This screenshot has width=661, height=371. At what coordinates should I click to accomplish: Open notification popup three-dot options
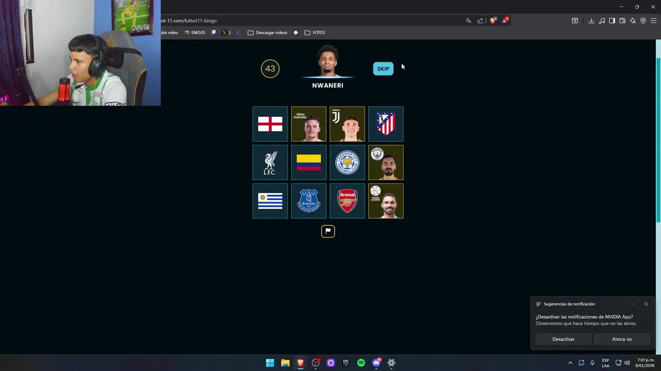(632, 304)
